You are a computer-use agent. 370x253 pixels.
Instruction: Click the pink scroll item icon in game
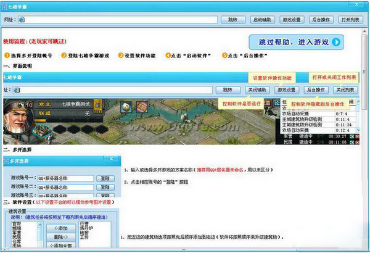tap(142, 107)
